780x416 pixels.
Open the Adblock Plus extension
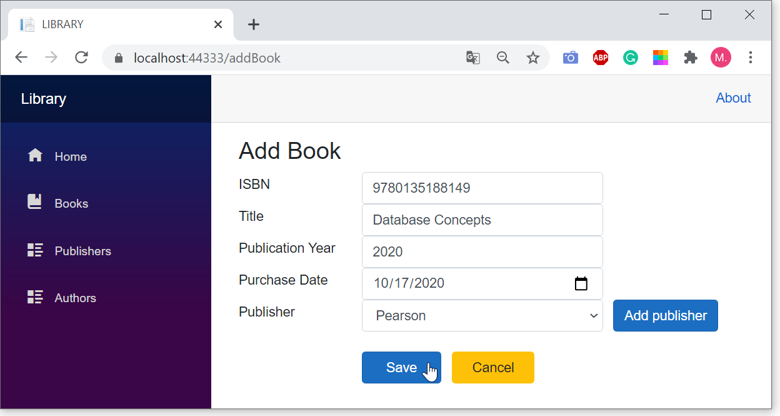point(601,58)
